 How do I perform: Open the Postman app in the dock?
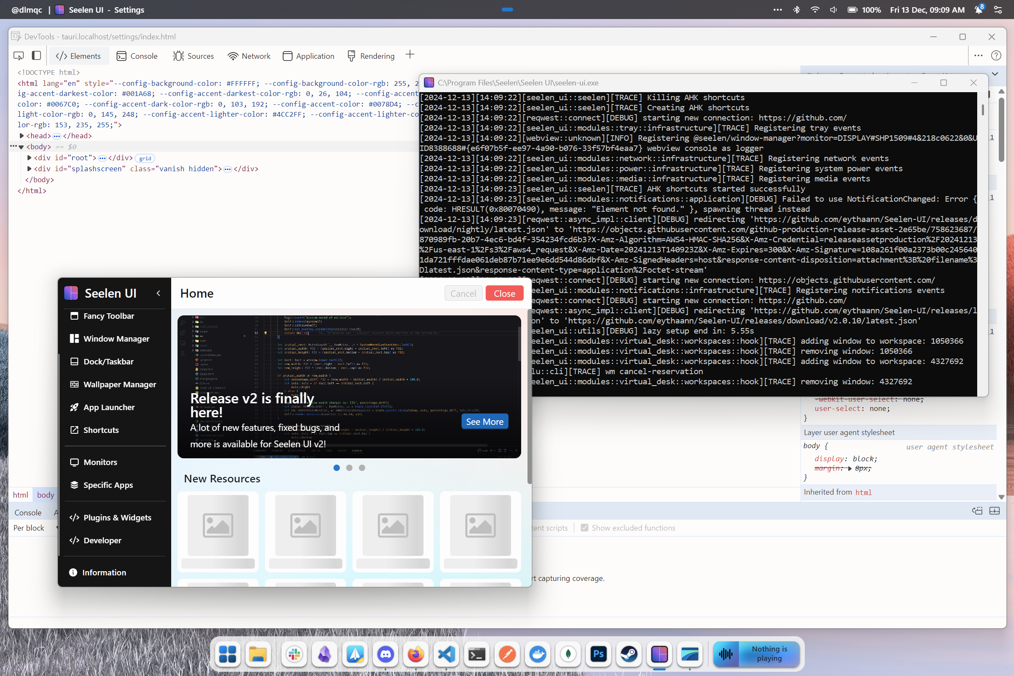coord(507,654)
